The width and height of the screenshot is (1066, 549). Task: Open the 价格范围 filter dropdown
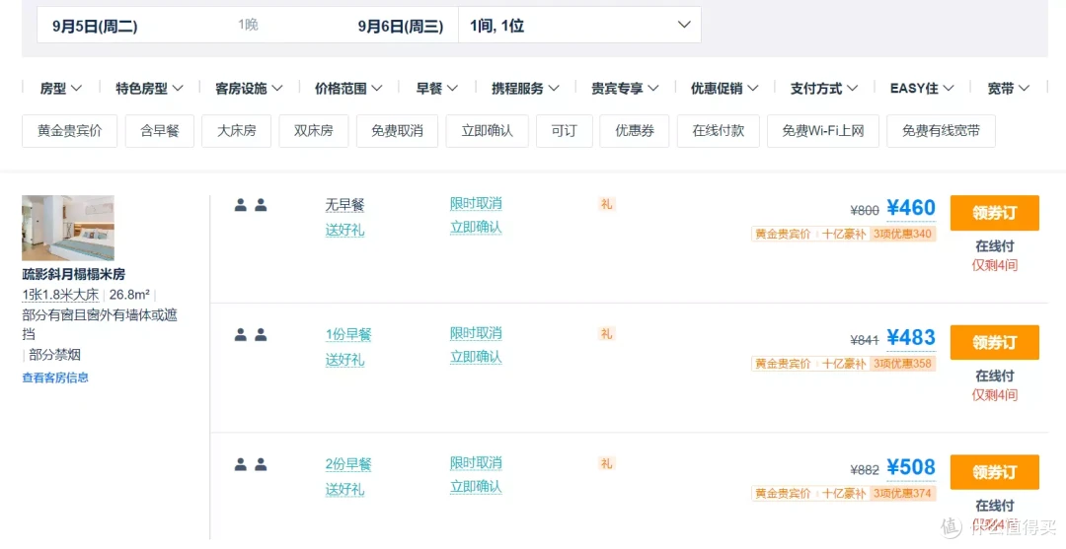click(x=348, y=89)
